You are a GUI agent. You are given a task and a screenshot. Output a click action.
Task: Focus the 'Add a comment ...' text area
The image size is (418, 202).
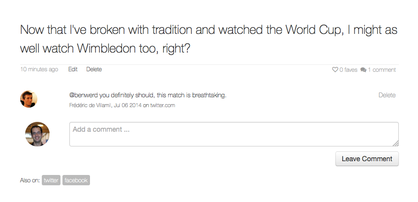(234, 134)
